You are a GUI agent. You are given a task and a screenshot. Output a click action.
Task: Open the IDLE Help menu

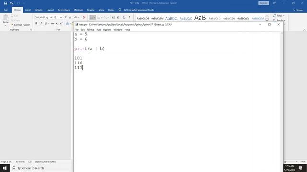click(x=127, y=30)
